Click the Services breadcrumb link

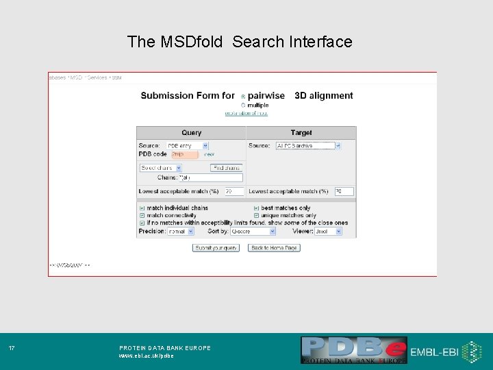tap(97, 77)
